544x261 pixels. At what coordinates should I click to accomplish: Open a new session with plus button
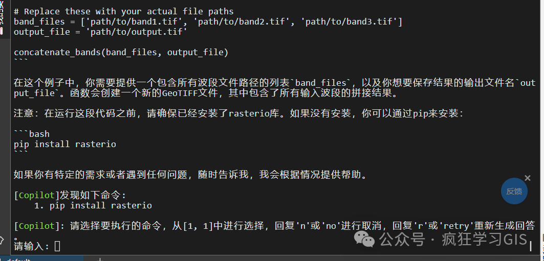tap(100, 259)
